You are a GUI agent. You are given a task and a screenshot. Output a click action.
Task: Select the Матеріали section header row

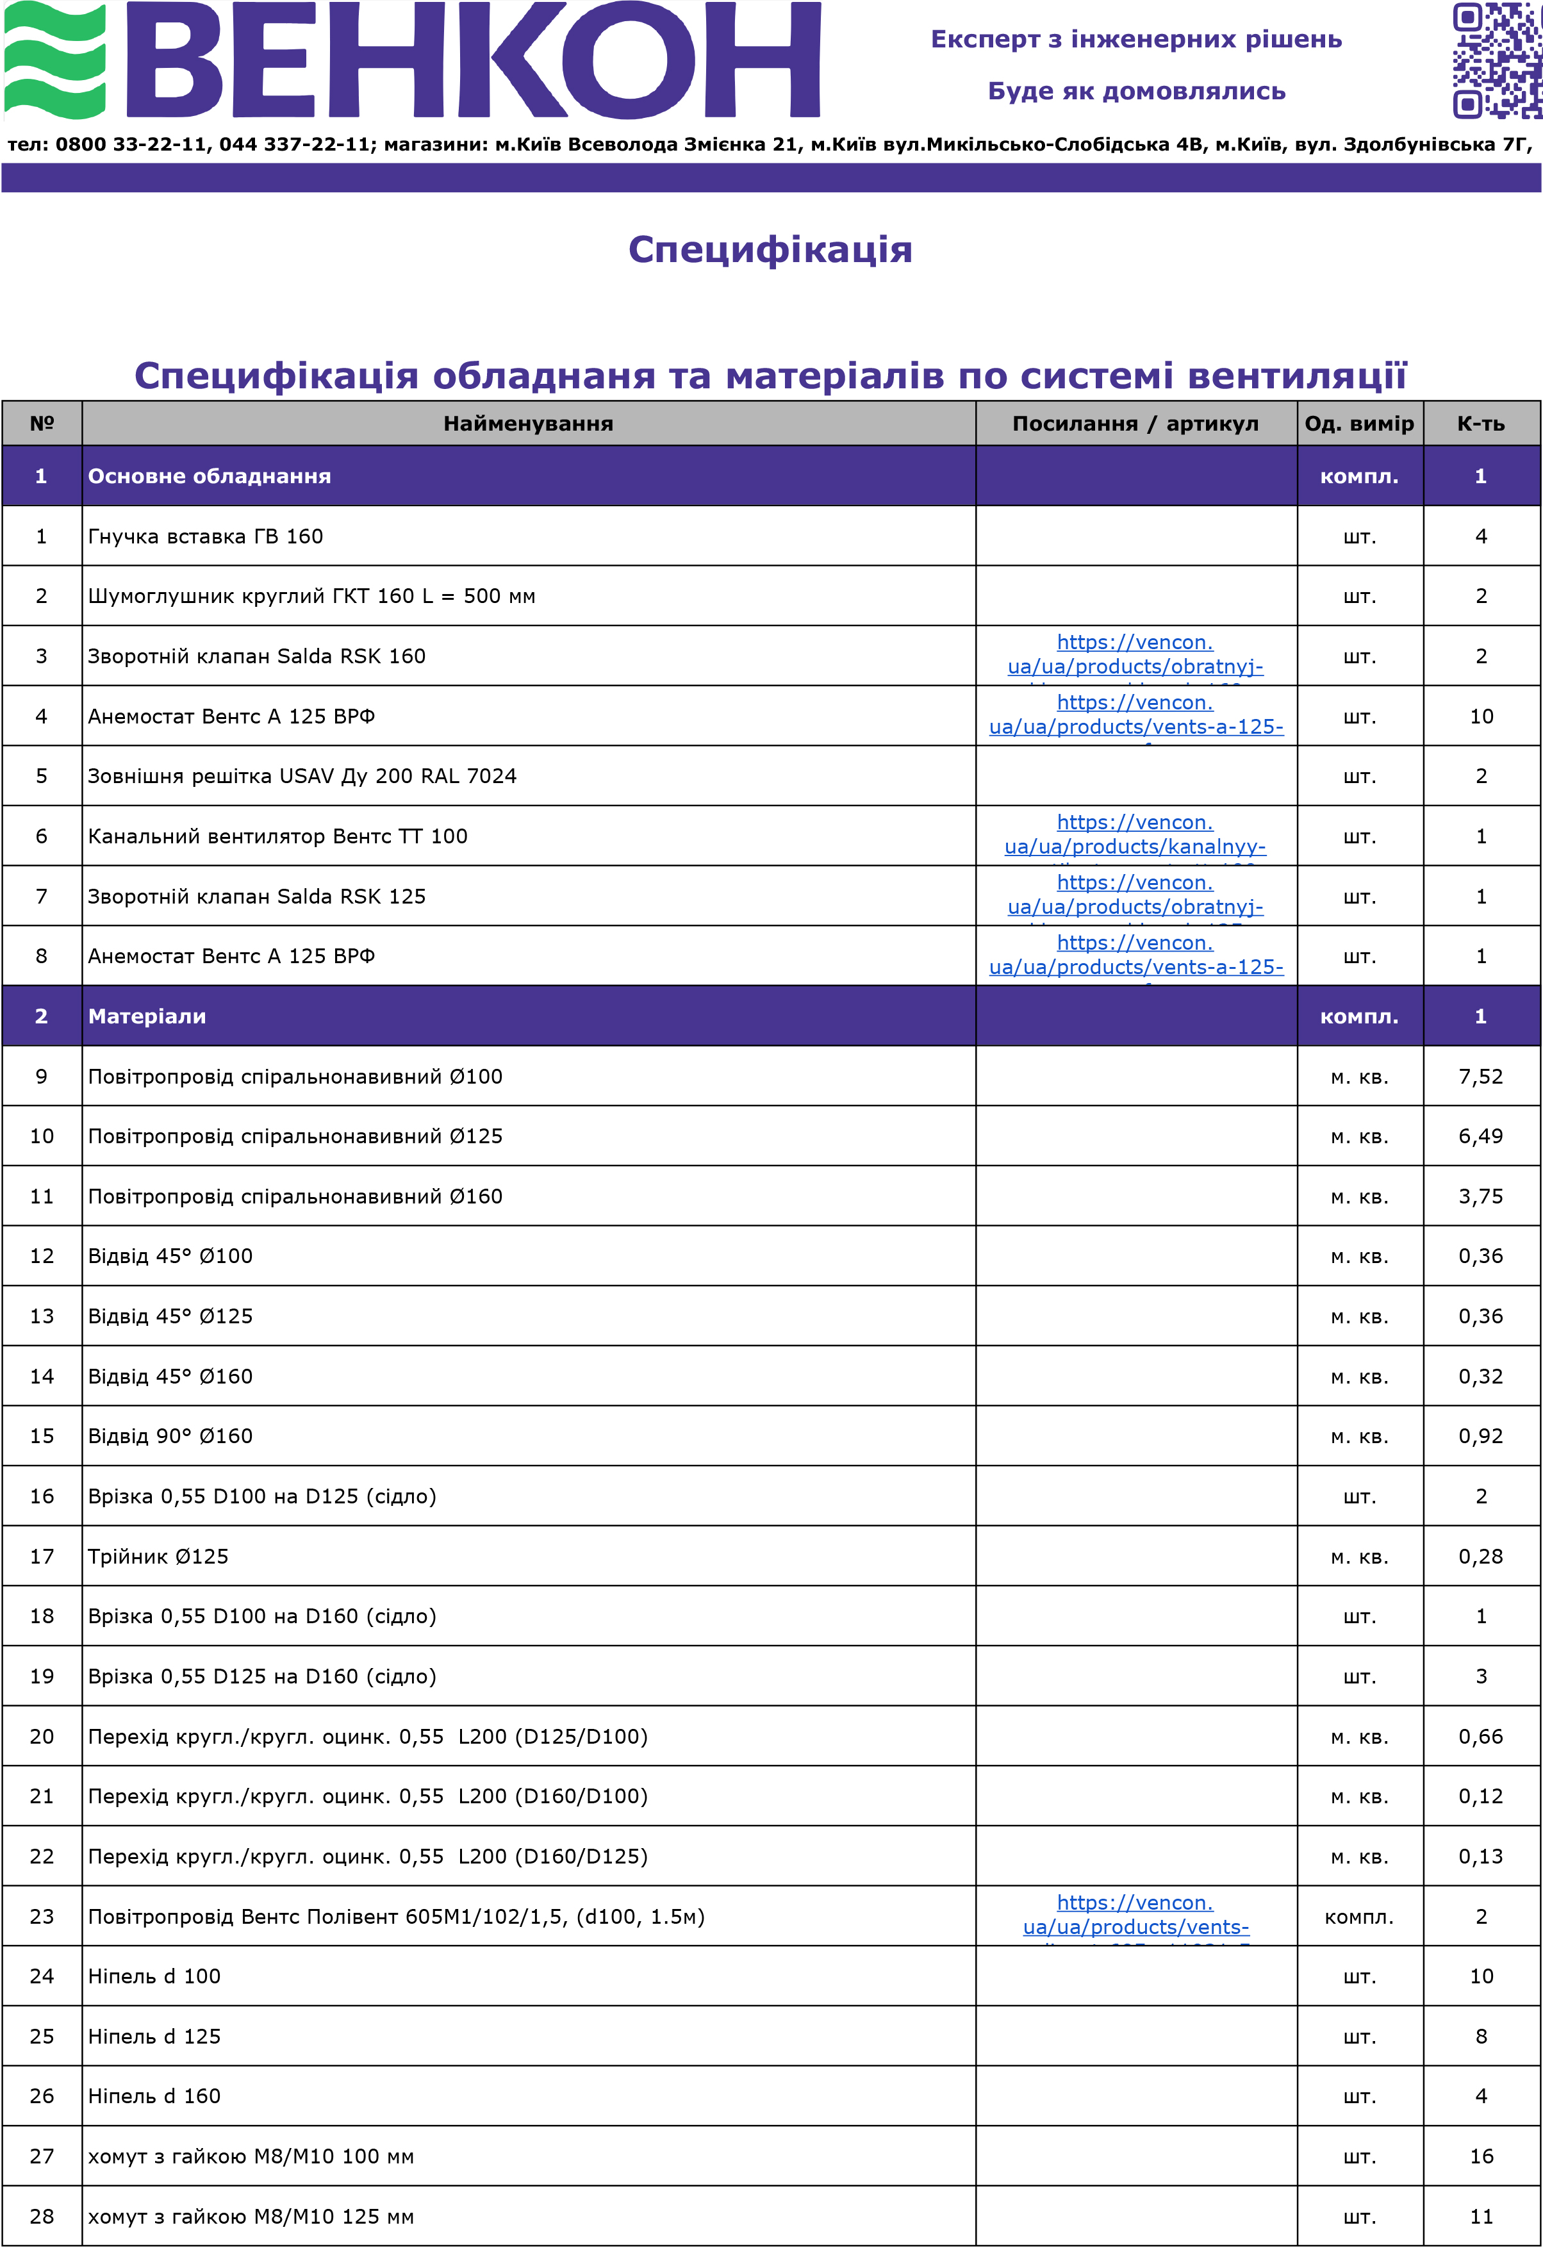click(147, 1016)
